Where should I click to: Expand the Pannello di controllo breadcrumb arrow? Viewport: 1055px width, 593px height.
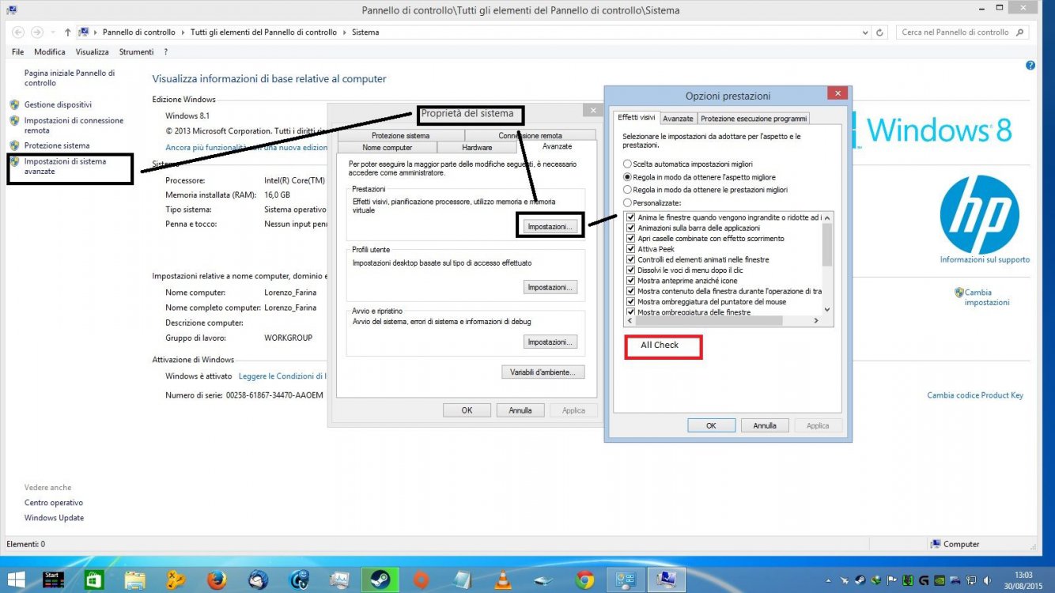pos(185,32)
